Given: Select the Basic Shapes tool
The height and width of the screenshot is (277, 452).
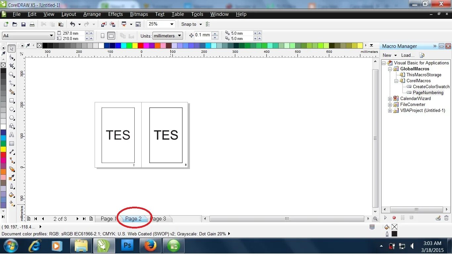Looking at the screenshot, I should [x=12, y=126].
